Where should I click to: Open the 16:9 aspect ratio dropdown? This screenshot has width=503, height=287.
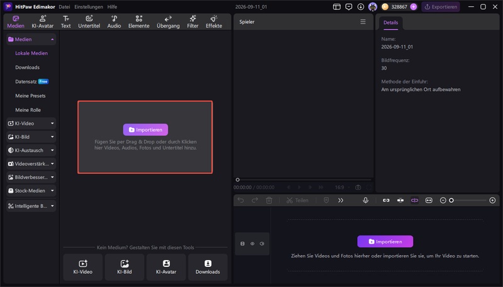[x=342, y=187]
